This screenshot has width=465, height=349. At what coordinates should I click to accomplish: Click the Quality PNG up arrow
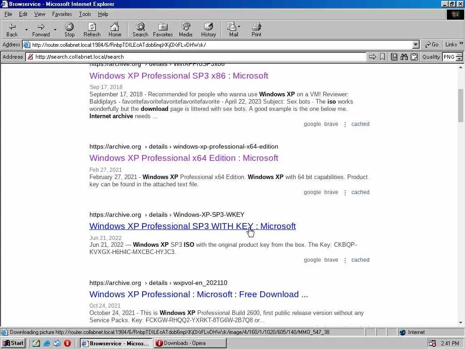[460, 55]
